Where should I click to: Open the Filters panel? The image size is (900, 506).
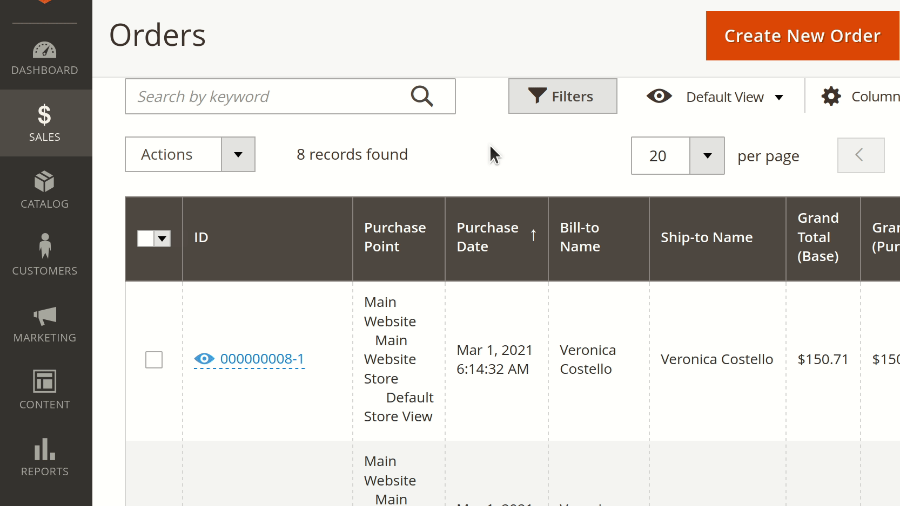(562, 96)
